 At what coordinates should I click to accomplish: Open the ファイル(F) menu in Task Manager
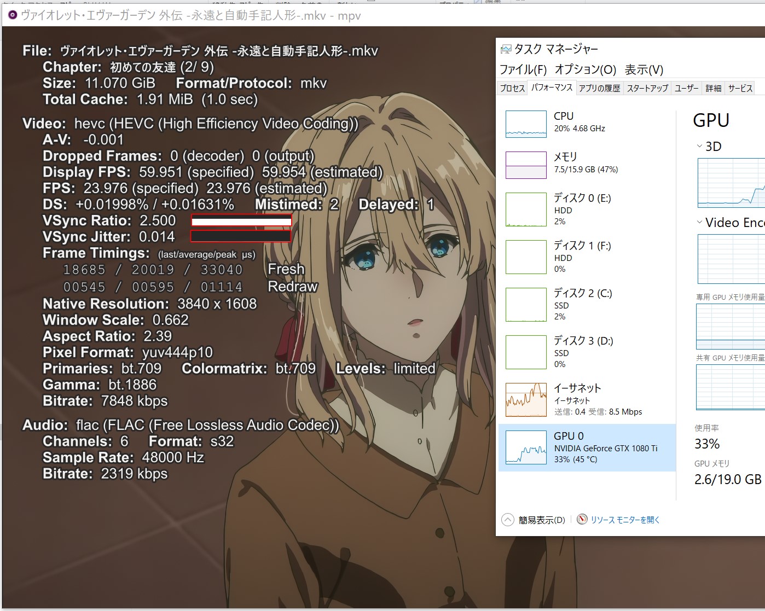pos(523,69)
